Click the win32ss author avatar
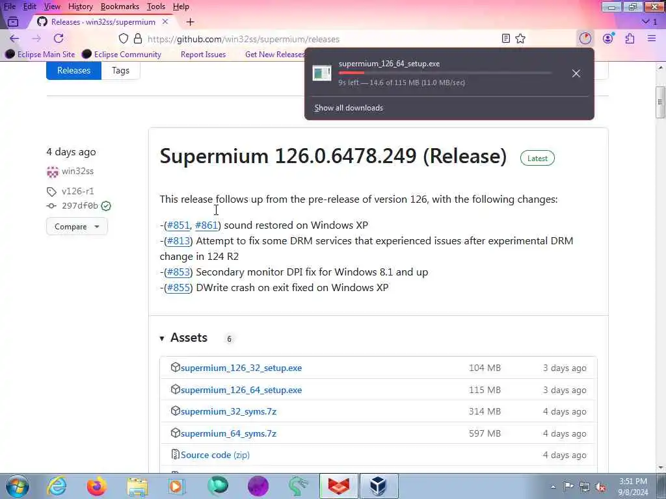Viewport: 666px width, 499px height. coord(52,172)
